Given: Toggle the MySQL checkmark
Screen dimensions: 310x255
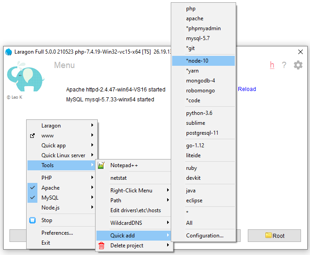Looking at the screenshot, I should point(32,198).
